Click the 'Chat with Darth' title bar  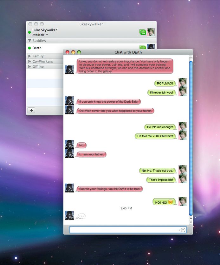(128, 52)
